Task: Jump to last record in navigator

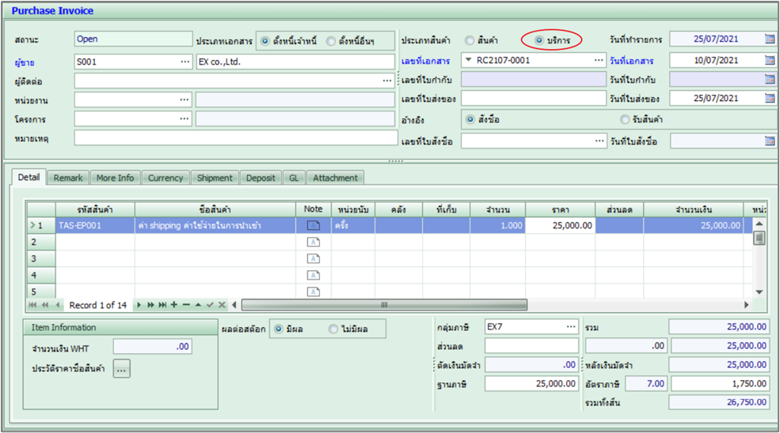Action: 162,305
